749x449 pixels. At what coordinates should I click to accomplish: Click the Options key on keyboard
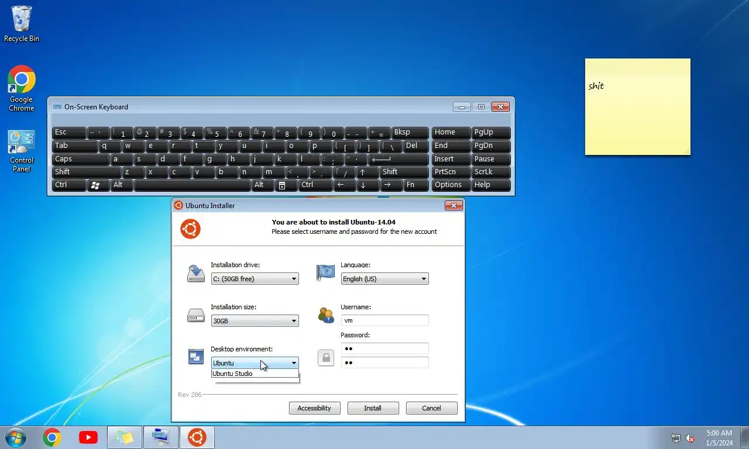pos(451,185)
